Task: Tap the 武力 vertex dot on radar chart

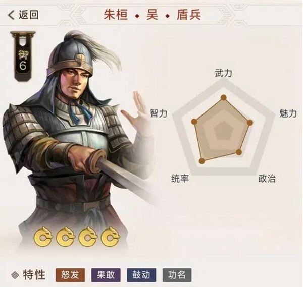Action: coord(224,98)
